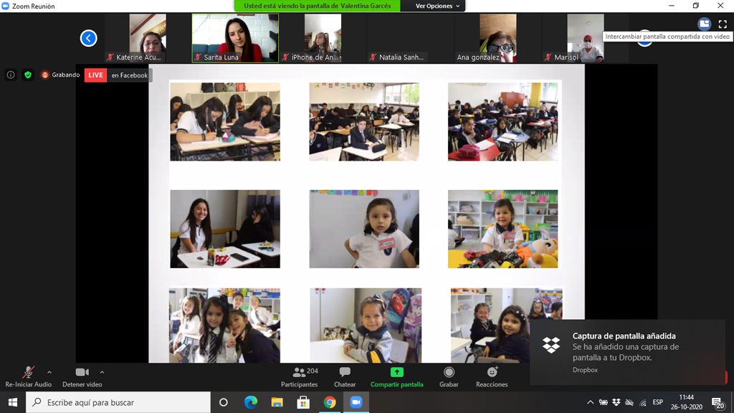Click the Windows taskbar search box
Viewport: 734px width, 413px height.
pos(118,402)
